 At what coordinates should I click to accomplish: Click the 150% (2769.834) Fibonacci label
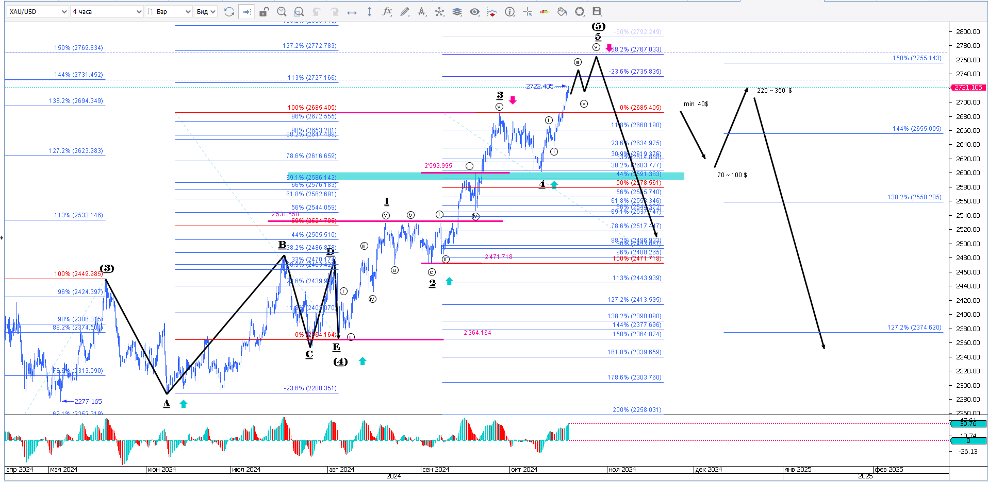coord(78,48)
